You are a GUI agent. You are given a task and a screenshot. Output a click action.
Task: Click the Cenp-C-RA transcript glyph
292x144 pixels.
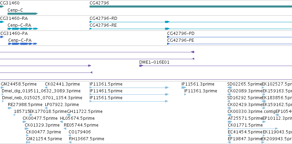[x=23, y=29]
